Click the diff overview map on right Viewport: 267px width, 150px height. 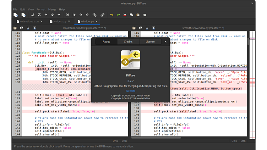pos(252,85)
